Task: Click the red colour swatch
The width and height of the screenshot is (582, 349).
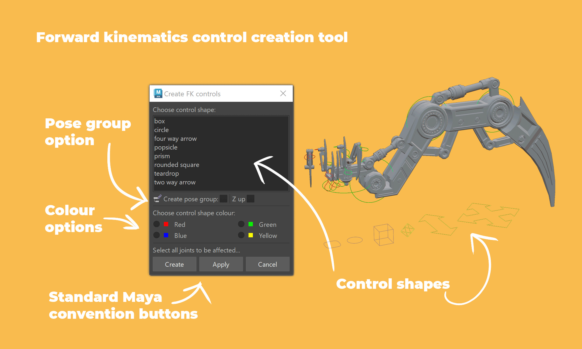Action: point(166,224)
